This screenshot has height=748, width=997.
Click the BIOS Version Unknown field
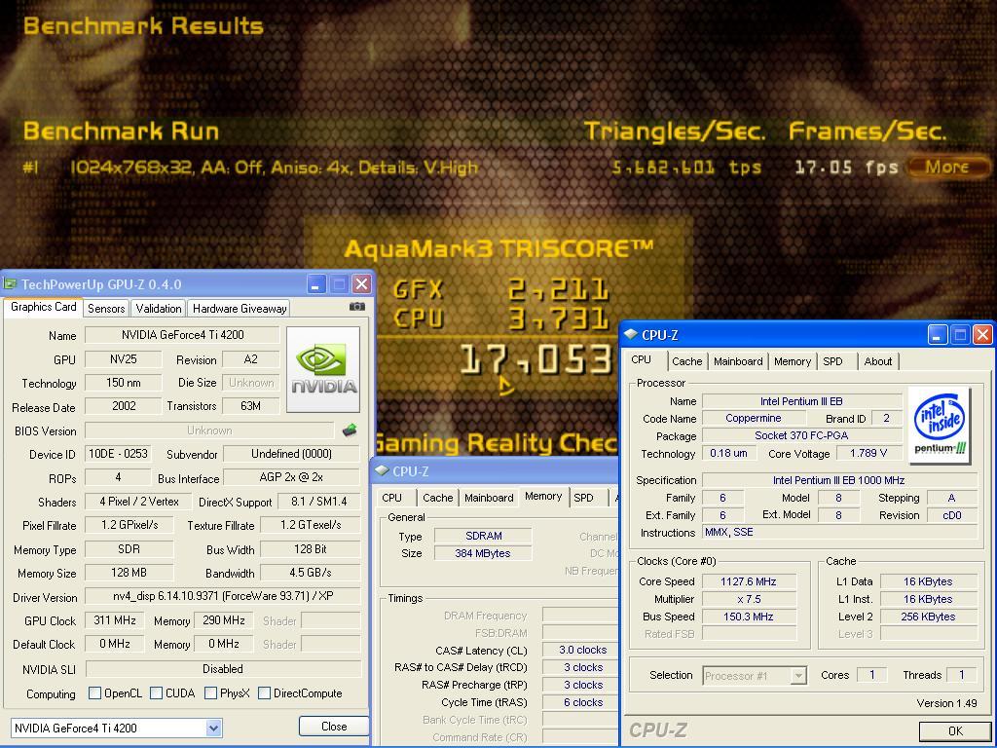209,430
